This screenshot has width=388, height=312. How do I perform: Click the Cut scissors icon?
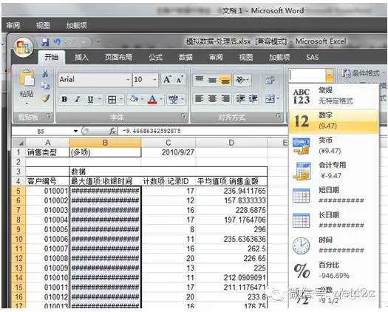(x=45, y=73)
